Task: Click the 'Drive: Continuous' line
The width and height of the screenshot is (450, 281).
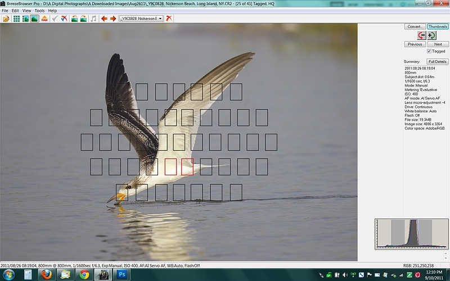Action: pyautogui.click(x=418, y=107)
